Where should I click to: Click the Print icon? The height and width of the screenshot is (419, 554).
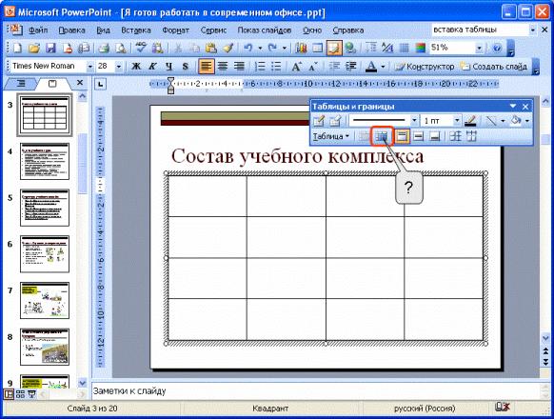(x=104, y=48)
